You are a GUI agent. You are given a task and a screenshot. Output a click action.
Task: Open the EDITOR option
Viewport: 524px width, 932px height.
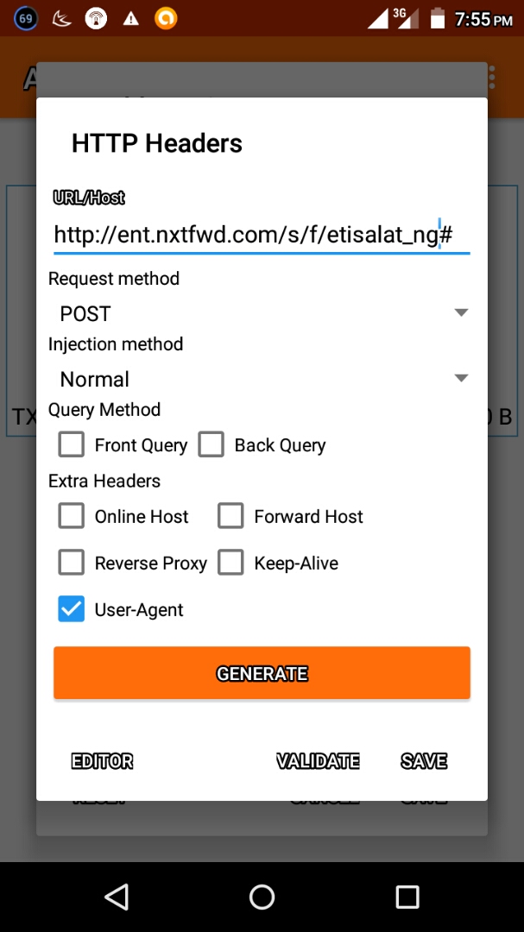[102, 761]
